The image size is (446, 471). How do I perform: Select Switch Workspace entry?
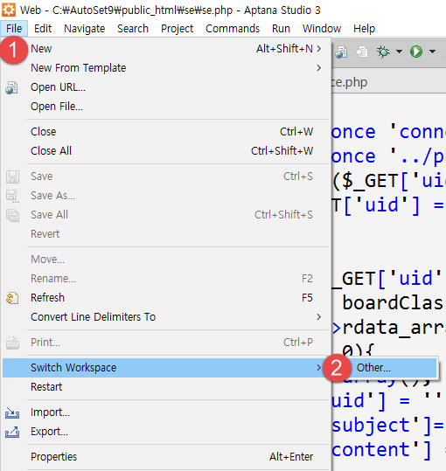(165, 368)
